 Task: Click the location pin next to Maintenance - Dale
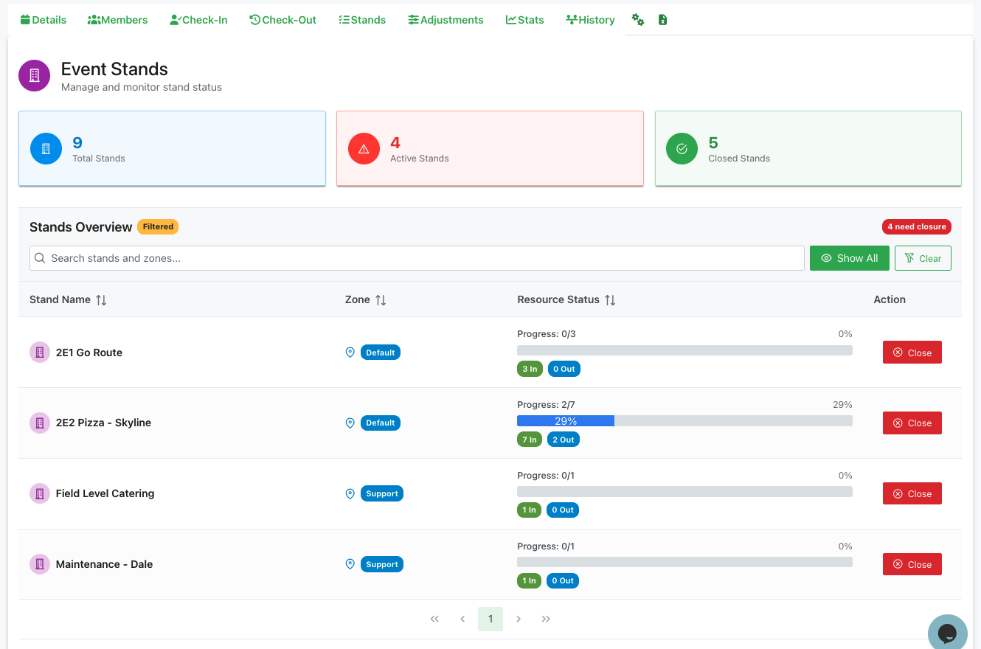(350, 563)
